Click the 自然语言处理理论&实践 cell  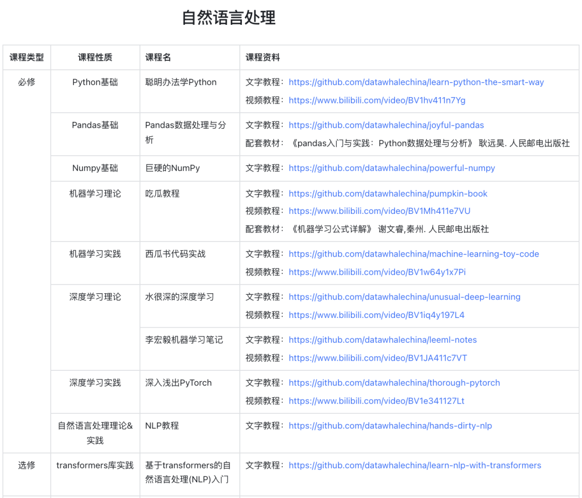(95, 433)
